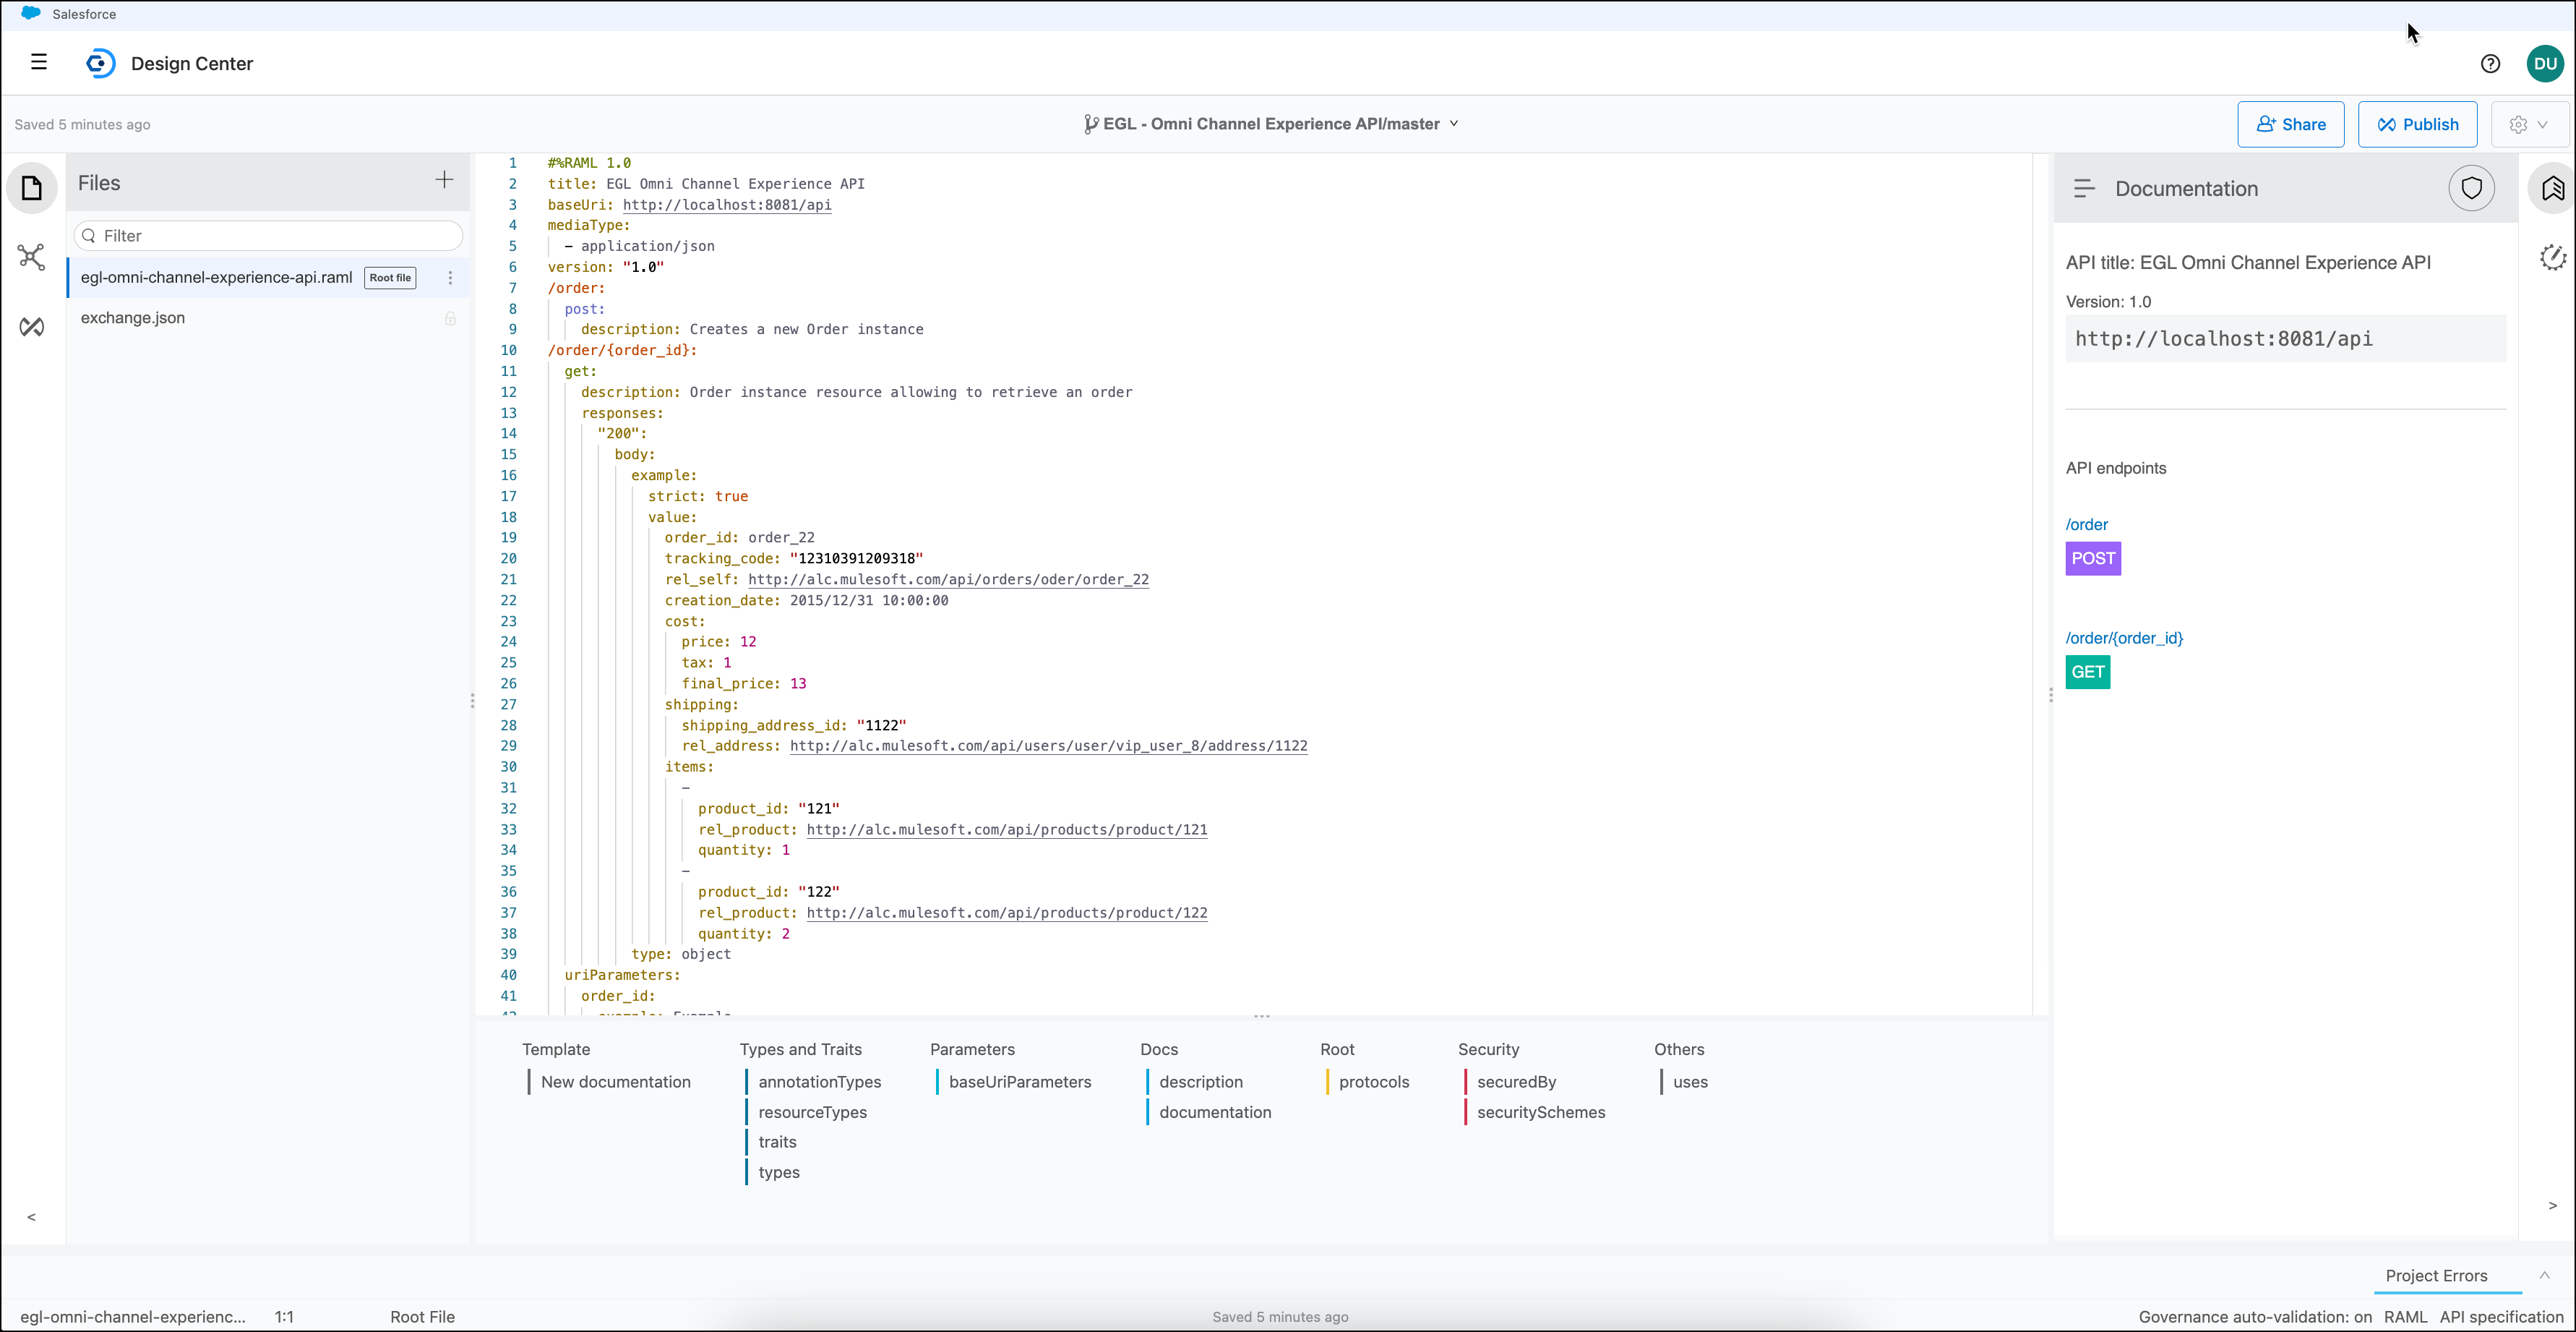The height and width of the screenshot is (1332, 2576).
Task: Open the settings gear dropdown
Action: point(2529,125)
